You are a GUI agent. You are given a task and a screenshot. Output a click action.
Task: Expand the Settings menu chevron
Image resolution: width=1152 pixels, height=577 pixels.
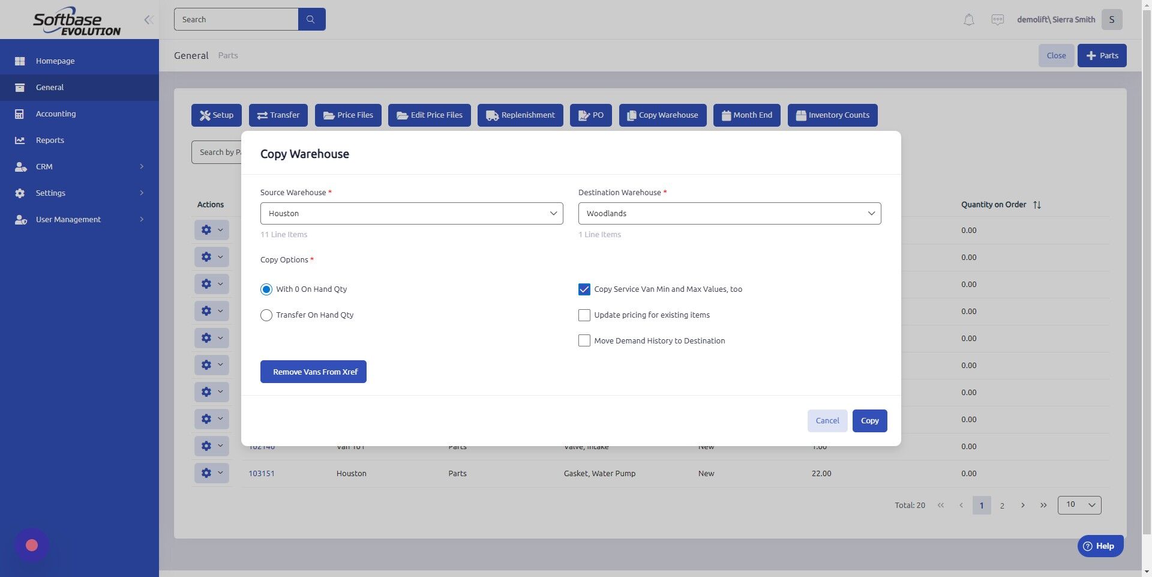click(142, 193)
